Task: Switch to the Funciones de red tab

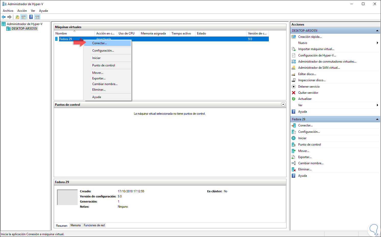Action: click(94, 225)
